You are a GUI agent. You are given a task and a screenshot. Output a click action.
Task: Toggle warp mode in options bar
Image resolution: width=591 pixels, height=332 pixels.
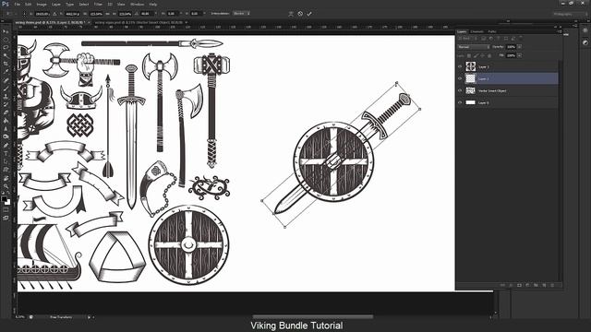(x=291, y=14)
